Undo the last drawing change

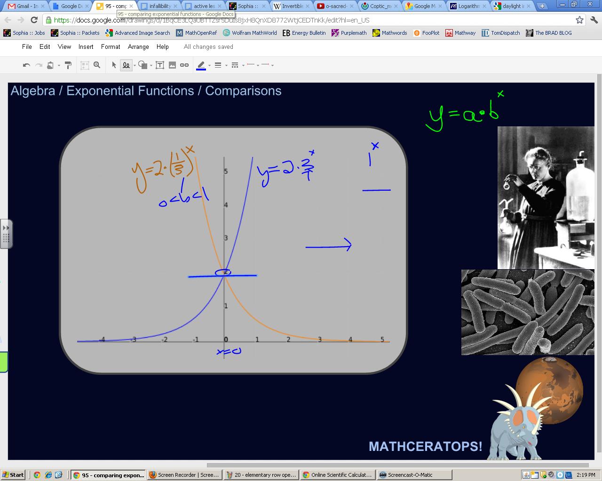point(26,65)
